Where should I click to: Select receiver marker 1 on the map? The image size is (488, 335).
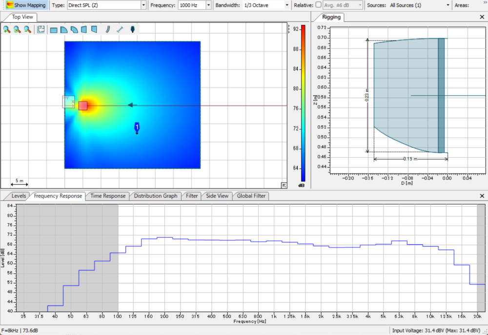point(137,127)
